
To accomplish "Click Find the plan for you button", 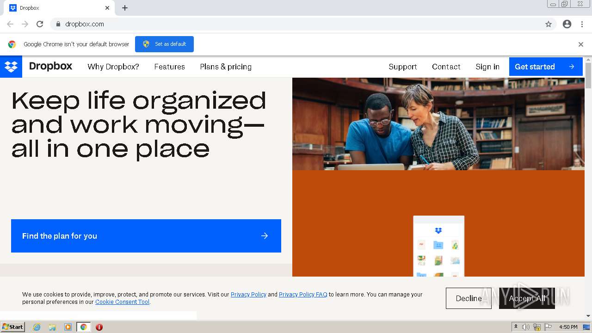I will pyautogui.click(x=146, y=236).
